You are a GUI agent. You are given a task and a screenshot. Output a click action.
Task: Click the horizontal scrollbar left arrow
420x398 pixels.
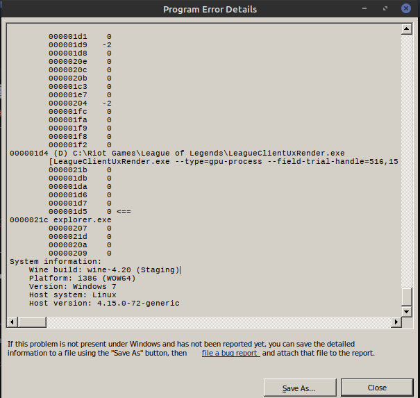click(12, 322)
